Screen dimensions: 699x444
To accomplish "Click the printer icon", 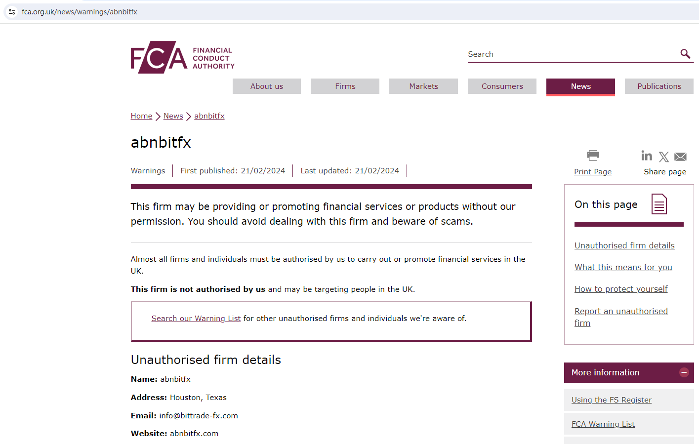I will (593, 156).
